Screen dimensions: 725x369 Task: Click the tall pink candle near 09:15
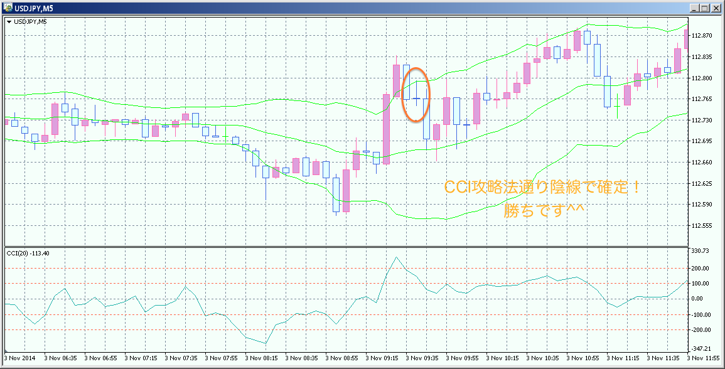pyautogui.click(x=386, y=129)
